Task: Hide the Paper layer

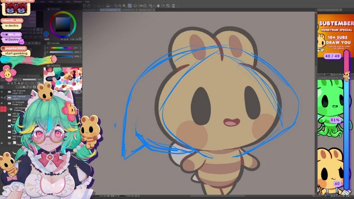Action: [2, 143]
